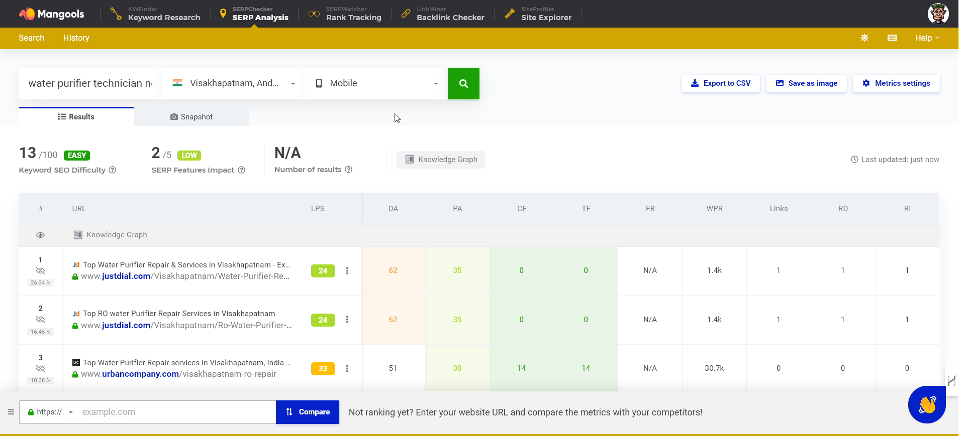Toggle Knowledge Graph row eye visibility
Viewport: 965px width, 436px height.
pyautogui.click(x=41, y=235)
